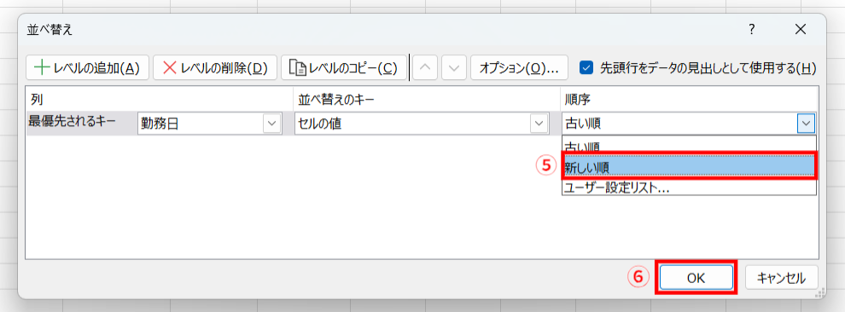Move level down with the down arrow
The image size is (845, 312).
454,68
